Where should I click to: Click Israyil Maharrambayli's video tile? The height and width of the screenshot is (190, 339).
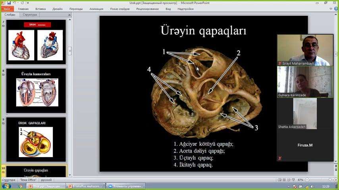coord(305,50)
